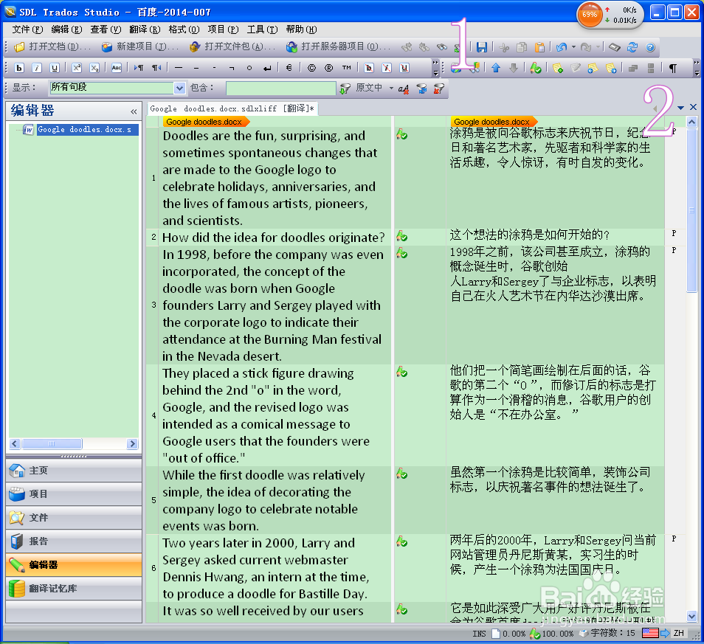Click the Bold formatting icon

pyautogui.click(x=19, y=68)
